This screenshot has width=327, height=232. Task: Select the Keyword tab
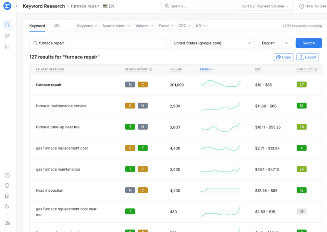click(37, 26)
